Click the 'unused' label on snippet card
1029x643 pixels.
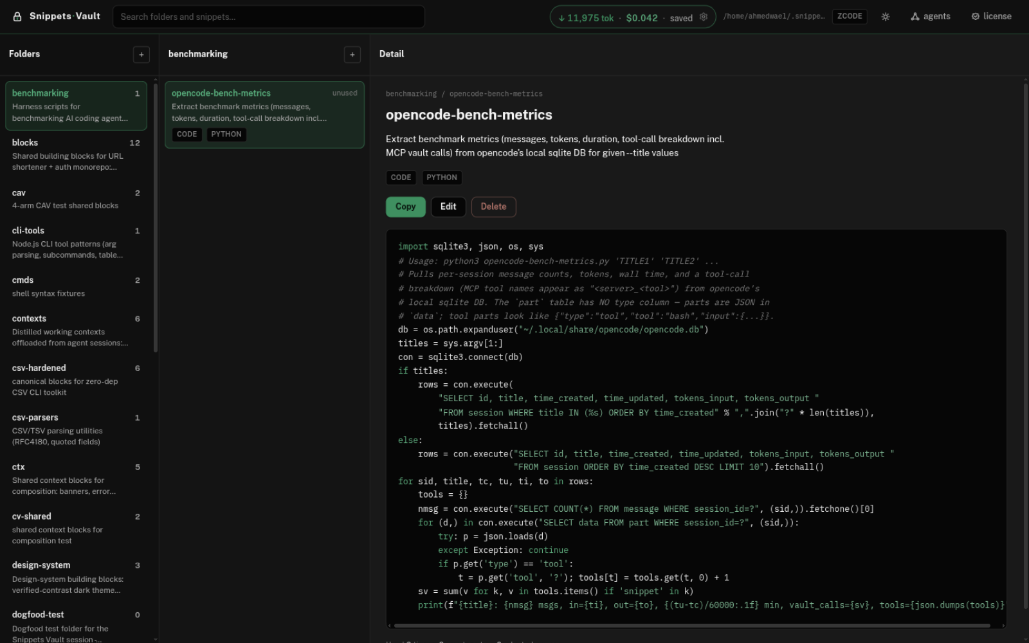[x=345, y=93]
